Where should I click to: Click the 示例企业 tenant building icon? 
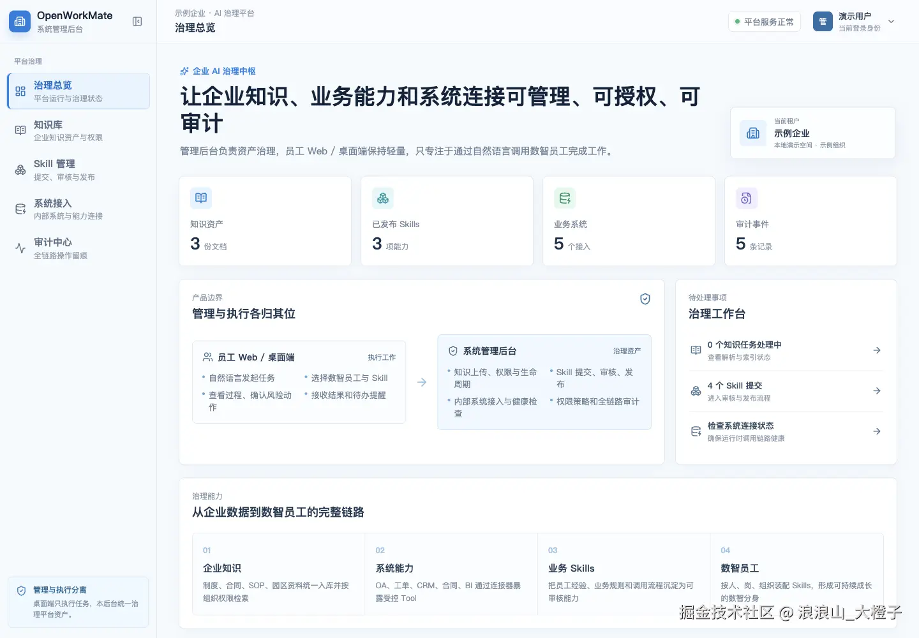point(753,133)
